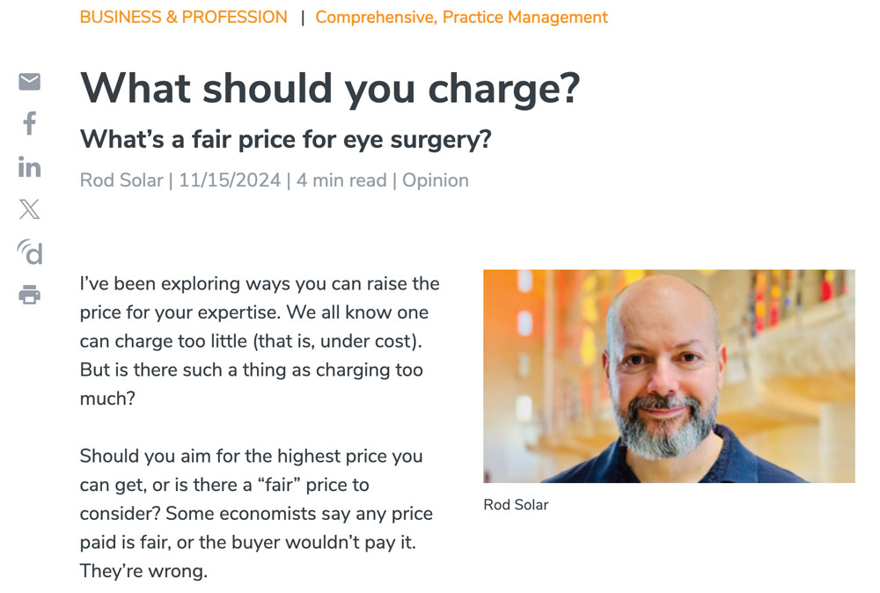Share using the Doximity 'd' icon
The width and height of the screenshot is (880, 593).
(x=29, y=253)
